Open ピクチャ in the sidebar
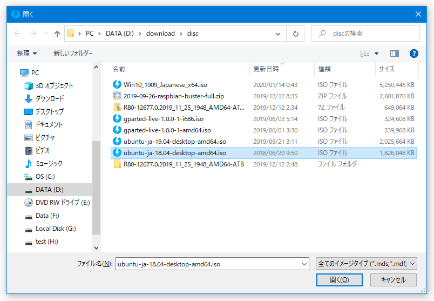 (x=40, y=137)
